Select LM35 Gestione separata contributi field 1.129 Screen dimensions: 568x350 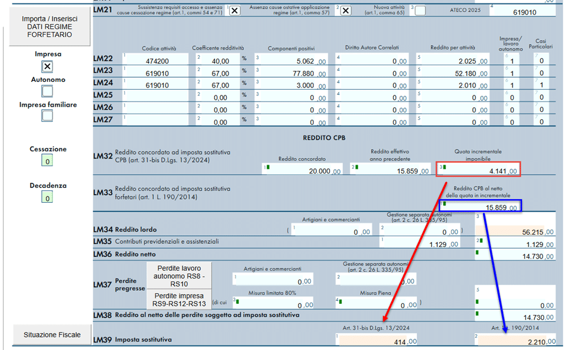click(421, 244)
